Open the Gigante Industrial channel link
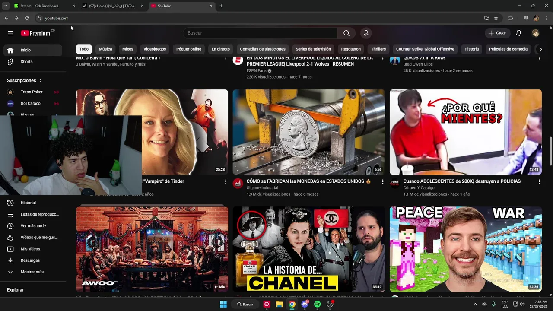 (262, 188)
